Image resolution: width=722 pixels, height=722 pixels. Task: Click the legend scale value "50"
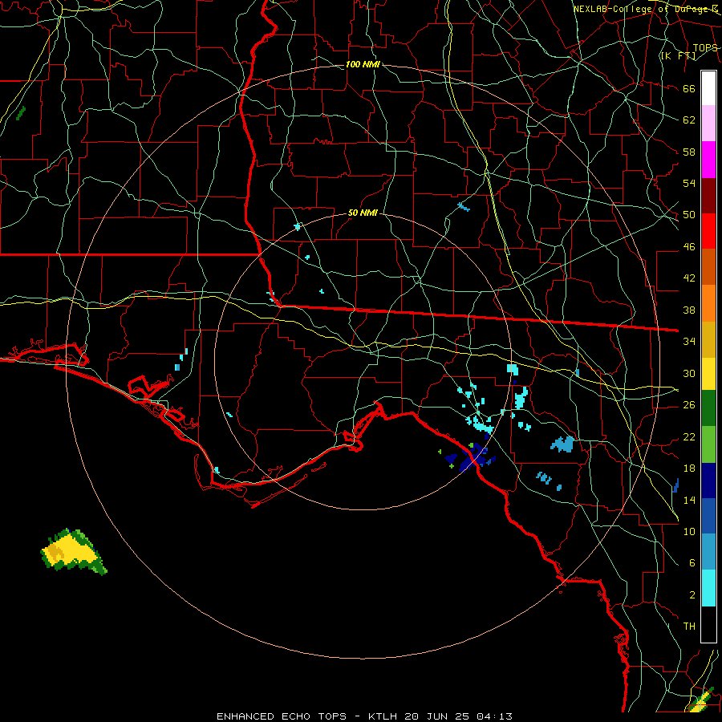click(689, 215)
